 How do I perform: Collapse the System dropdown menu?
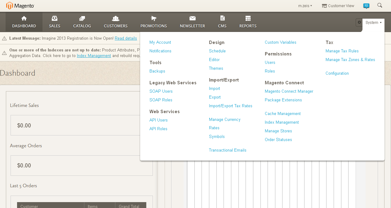tap(373, 23)
